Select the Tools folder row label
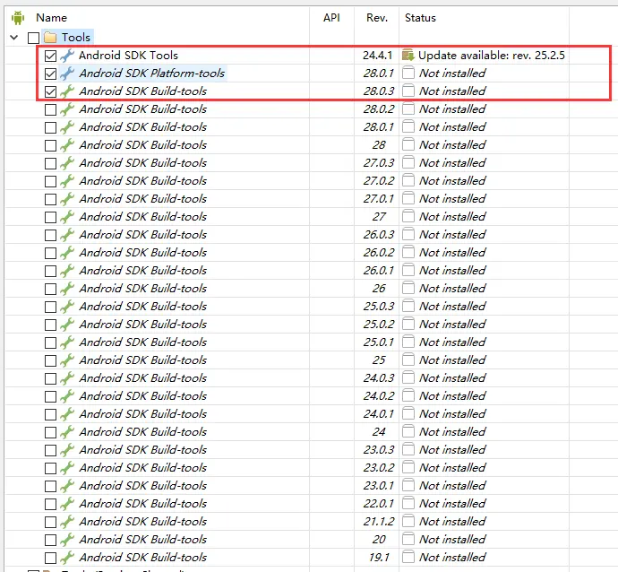 coord(75,37)
